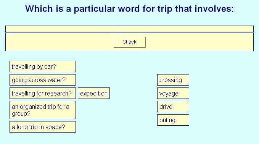Click the 'going across water?' clue box

point(43,80)
